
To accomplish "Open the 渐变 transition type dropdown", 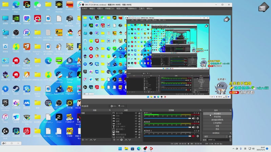I will 215,136.
